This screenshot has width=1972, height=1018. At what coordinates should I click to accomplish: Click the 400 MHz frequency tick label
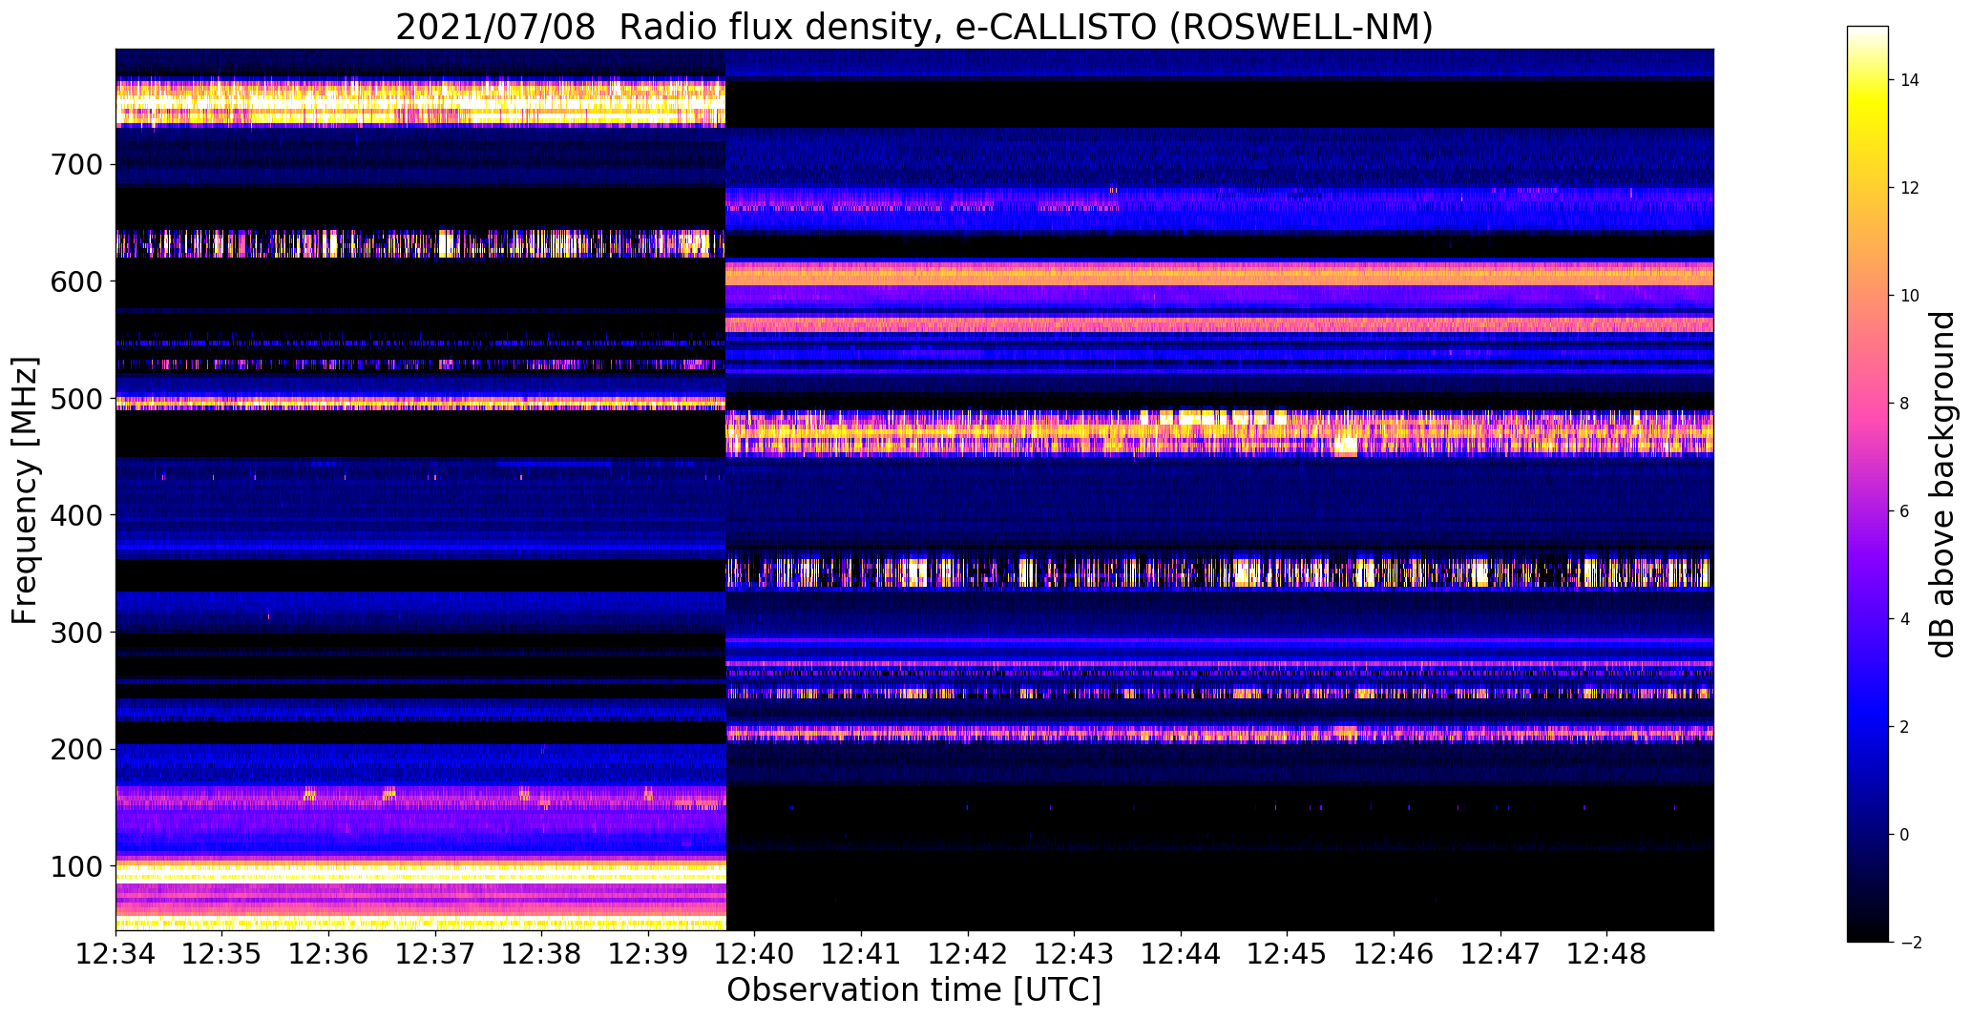tap(74, 515)
